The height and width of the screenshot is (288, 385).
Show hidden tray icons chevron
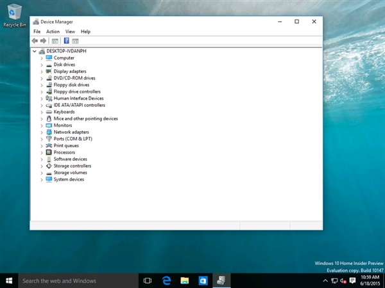coord(325,281)
